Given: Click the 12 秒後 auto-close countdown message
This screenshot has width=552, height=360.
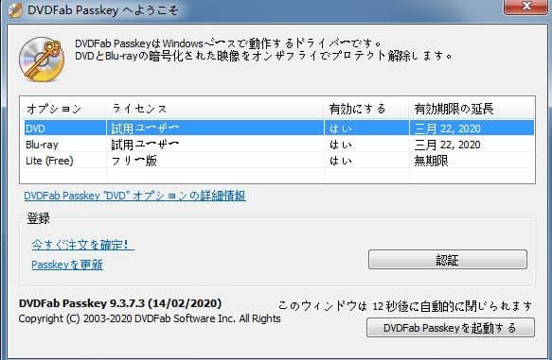Looking at the screenshot, I should coord(405,306).
